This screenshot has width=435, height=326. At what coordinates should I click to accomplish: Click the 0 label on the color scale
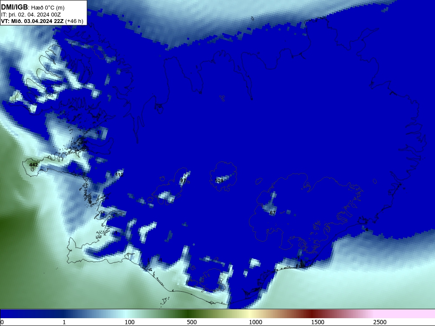[2, 322]
